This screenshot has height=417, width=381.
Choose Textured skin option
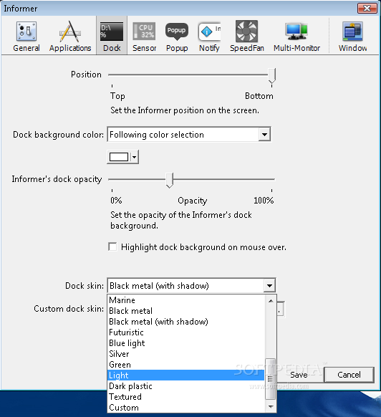[186, 397]
